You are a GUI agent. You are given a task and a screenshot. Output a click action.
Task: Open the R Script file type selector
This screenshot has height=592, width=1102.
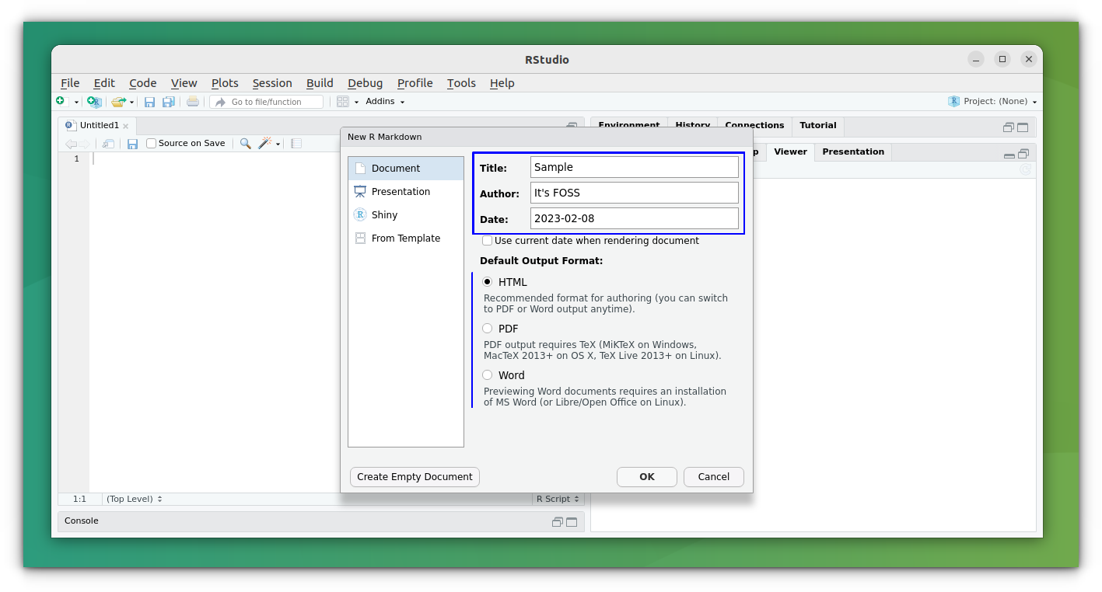point(558,500)
